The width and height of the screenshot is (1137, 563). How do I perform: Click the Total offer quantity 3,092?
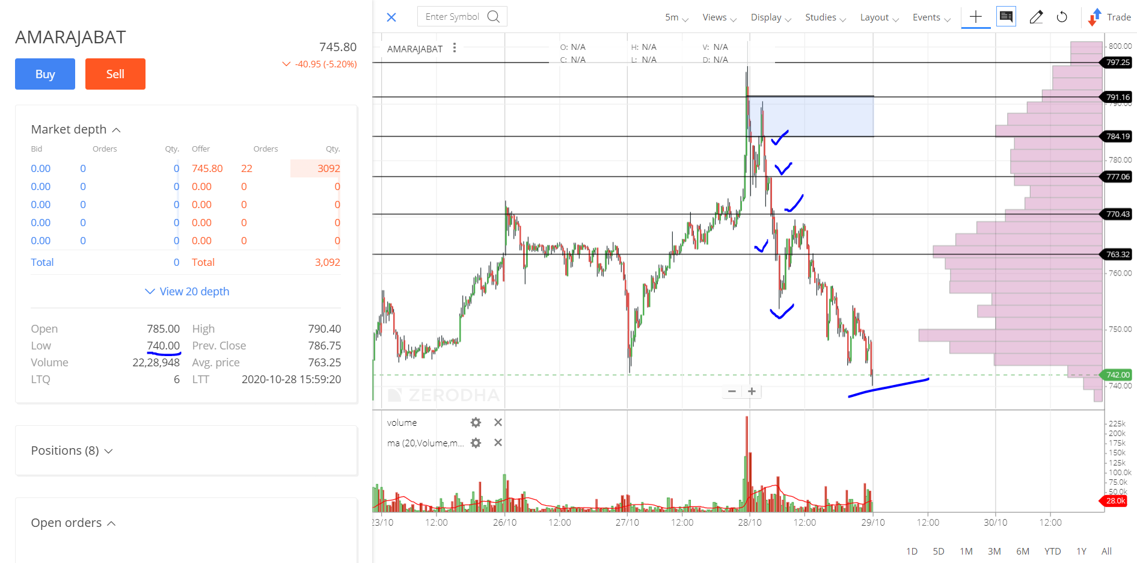[x=327, y=262]
